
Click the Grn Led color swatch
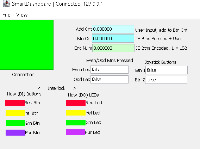click(x=76, y=123)
